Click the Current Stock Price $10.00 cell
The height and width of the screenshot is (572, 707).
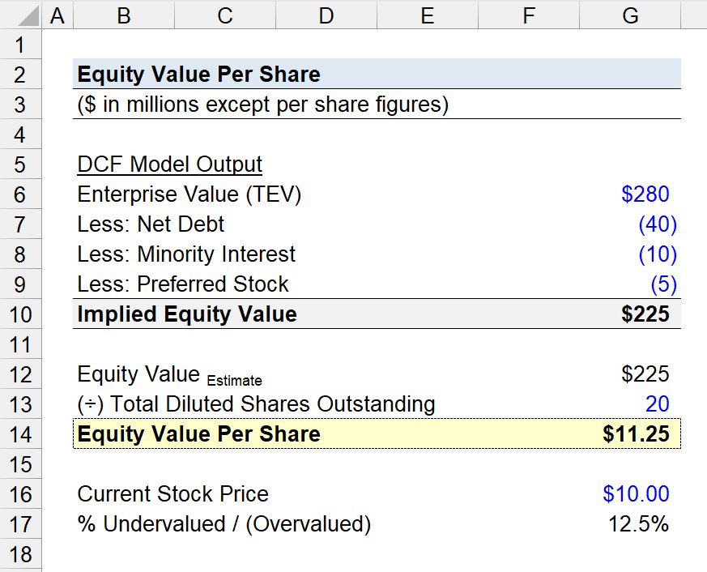630,494
